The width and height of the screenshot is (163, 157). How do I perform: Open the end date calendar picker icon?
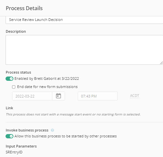[58, 96]
